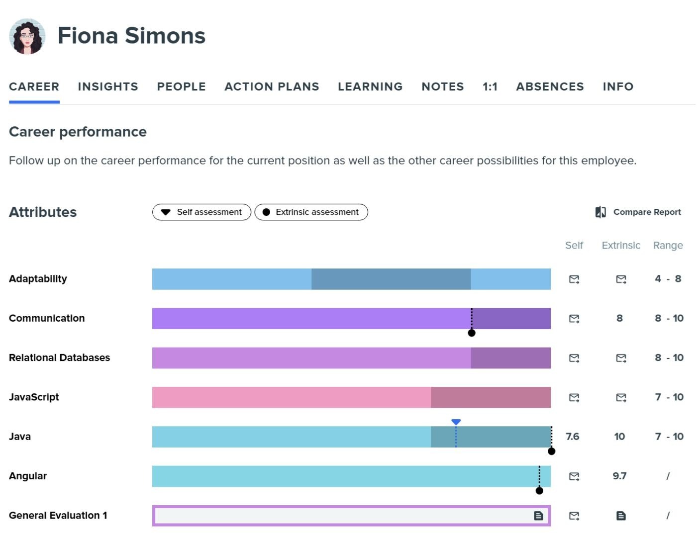
Task: Click Relational Databases self assessment icon
Action: click(574, 358)
